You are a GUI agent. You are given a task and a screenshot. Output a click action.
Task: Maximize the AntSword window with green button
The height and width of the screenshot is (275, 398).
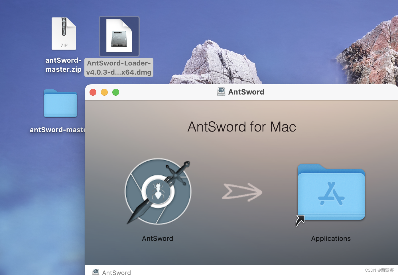coord(116,92)
